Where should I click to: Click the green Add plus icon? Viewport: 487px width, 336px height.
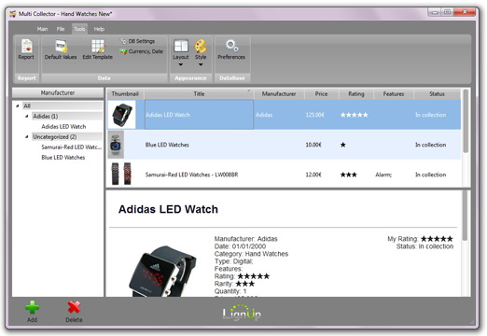click(32, 308)
